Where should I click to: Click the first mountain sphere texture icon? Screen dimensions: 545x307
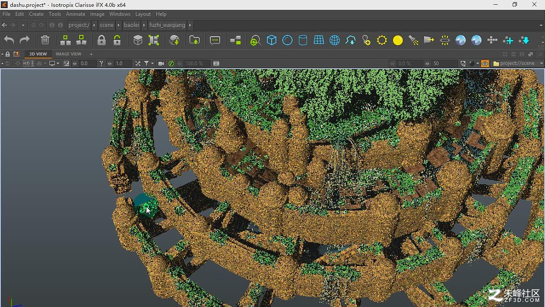(x=461, y=40)
